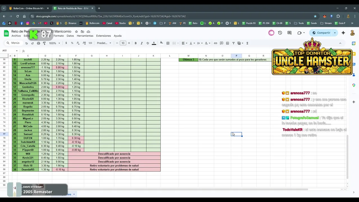Format as currency

(x=66, y=43)
